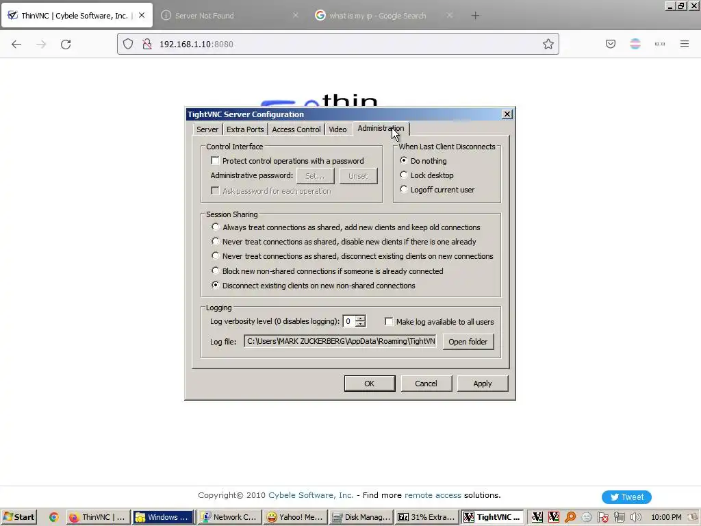Decrease log verbosity with down arrow
The image size is (701, 526).
(x=360, y=324)
